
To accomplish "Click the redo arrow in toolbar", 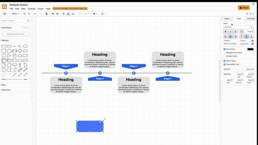I will 40,14.
